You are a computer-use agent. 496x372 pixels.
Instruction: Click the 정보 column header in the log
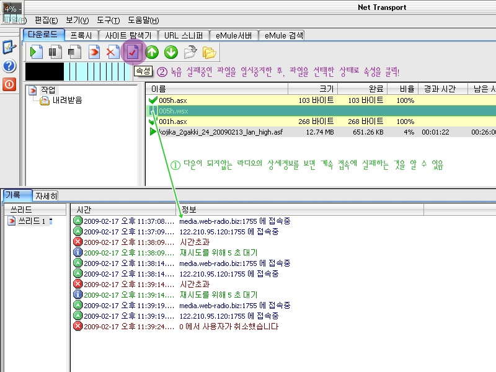pyautogui.click(x=299, y=210)
